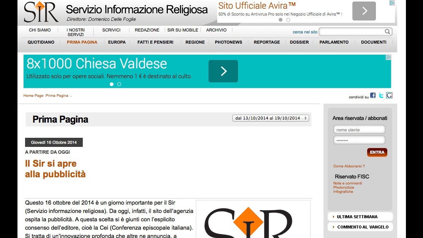Focus the password field

(x=359, y=140)
